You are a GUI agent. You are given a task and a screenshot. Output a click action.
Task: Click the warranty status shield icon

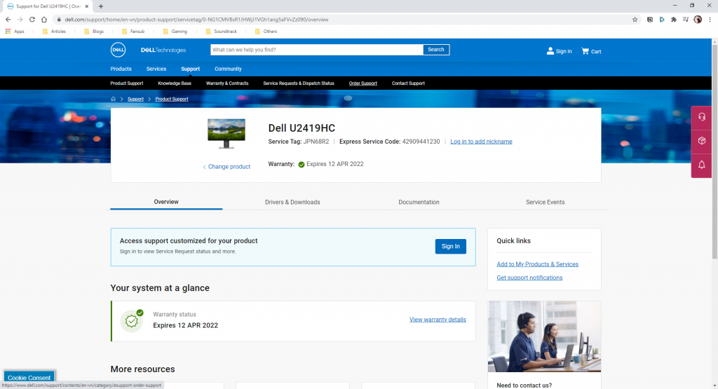pyautogui.click(x=131, y=321)
